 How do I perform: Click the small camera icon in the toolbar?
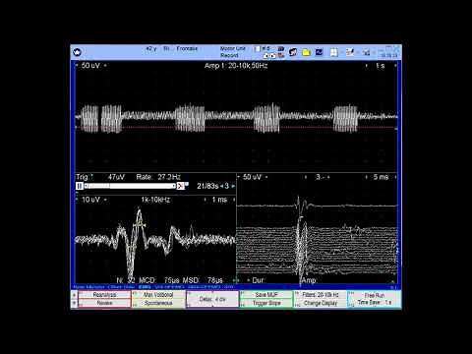coord(281,49)
